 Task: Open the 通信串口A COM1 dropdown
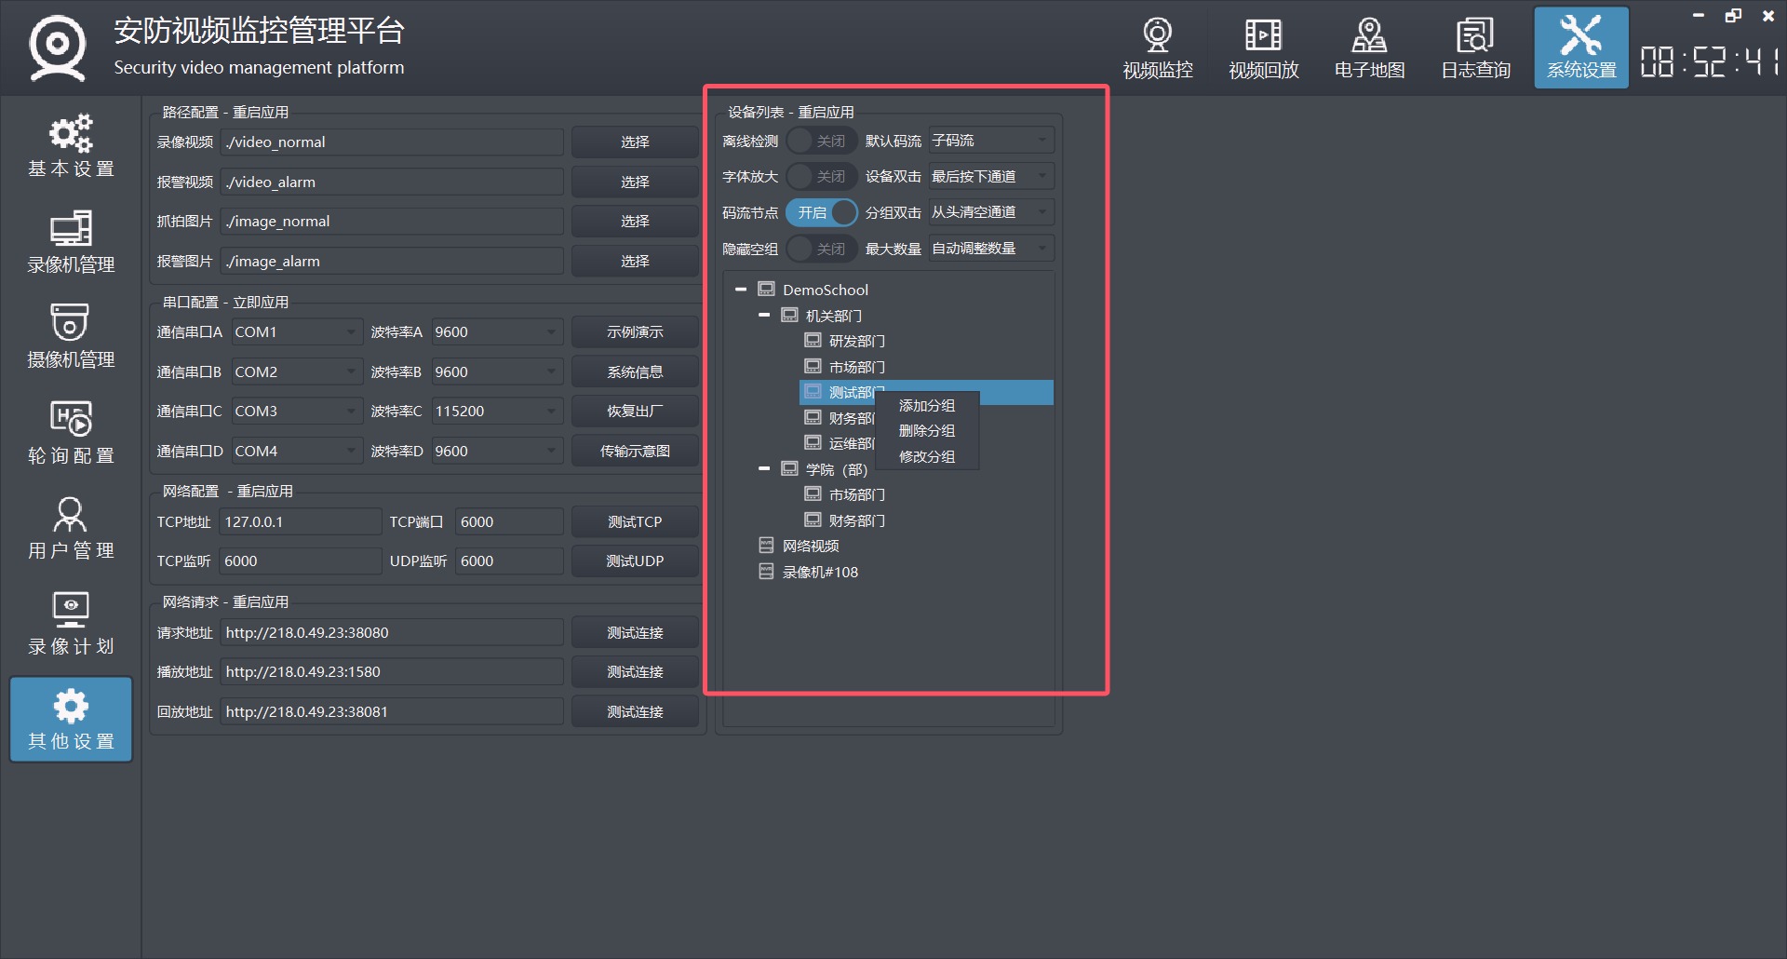point(296,331)
